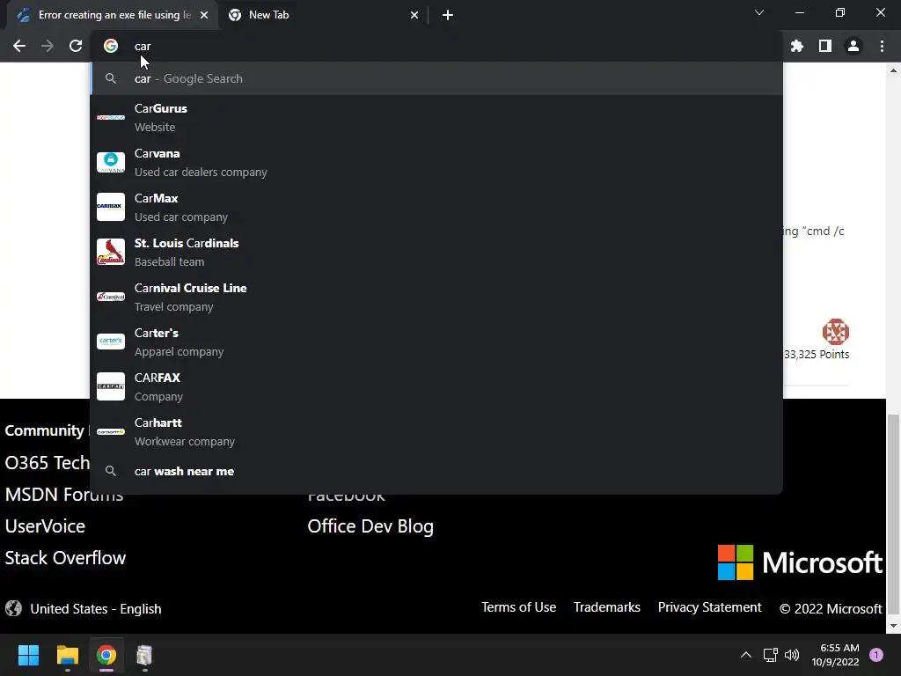Choose the Carvana suggestion
Image resolution: width=901 pixels, height=676 pixels.
[x=436, y=163]
